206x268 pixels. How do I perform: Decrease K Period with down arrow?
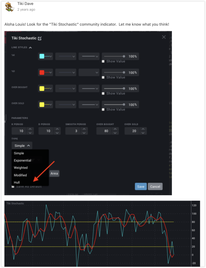(x=30, y=133)
